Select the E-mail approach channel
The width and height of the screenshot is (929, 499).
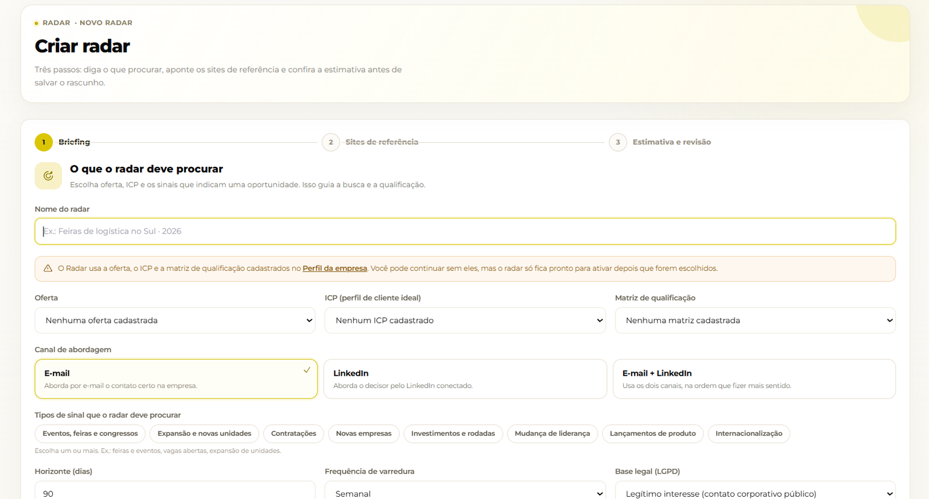[176, 379]
